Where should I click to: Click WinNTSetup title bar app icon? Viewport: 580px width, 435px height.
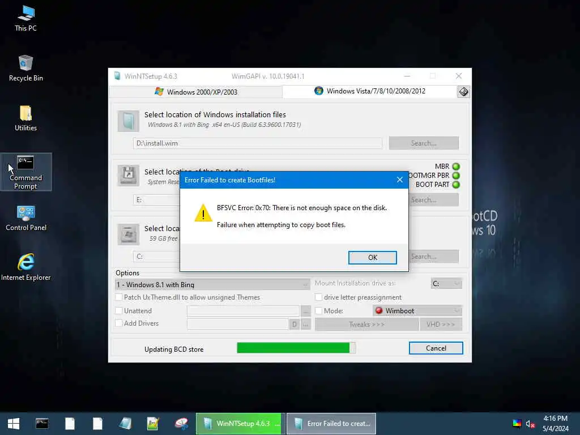117,76
